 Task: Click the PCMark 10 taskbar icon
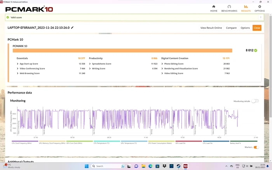click(185, 166)
